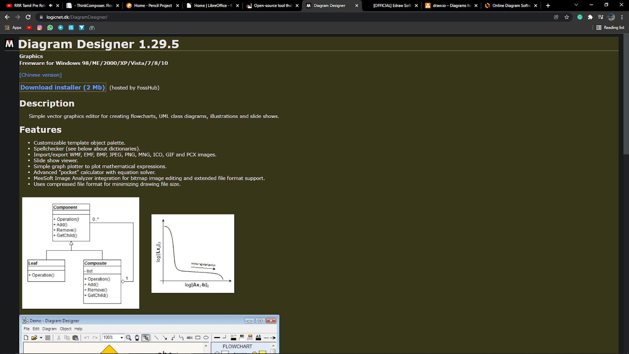Click the log curve graph image

coord(193,254)
